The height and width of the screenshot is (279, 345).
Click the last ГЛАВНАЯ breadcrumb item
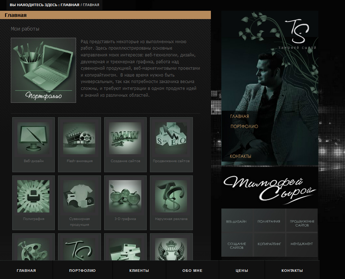(91, 5)
